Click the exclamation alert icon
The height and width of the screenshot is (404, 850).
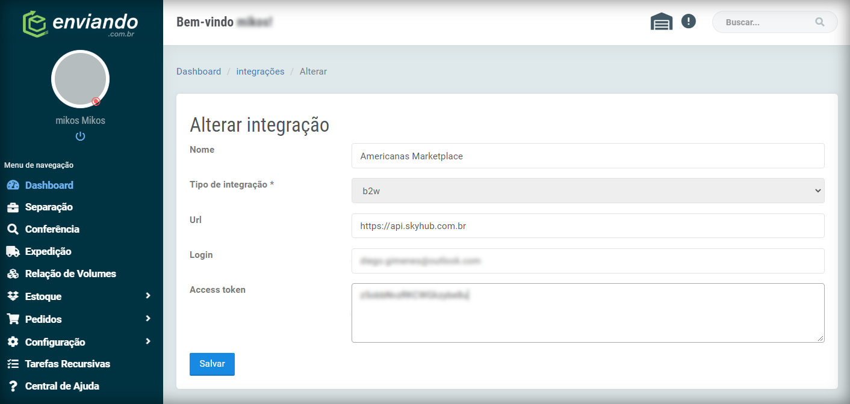click(x=689, y=22)
